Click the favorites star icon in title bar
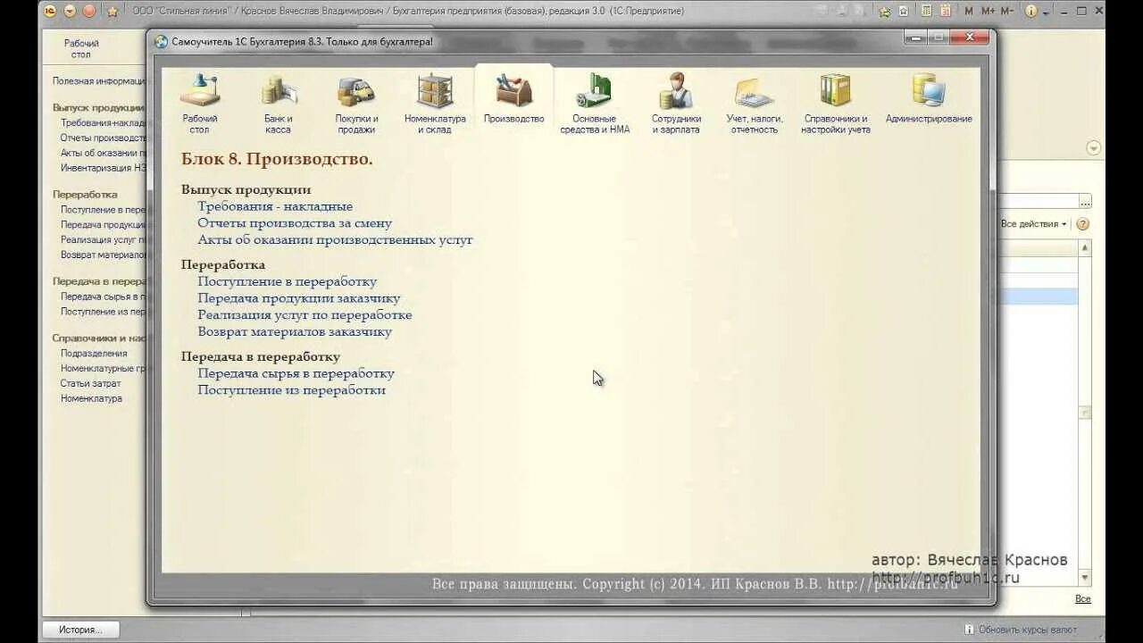The image size is (1143, 643). (113, 11)
